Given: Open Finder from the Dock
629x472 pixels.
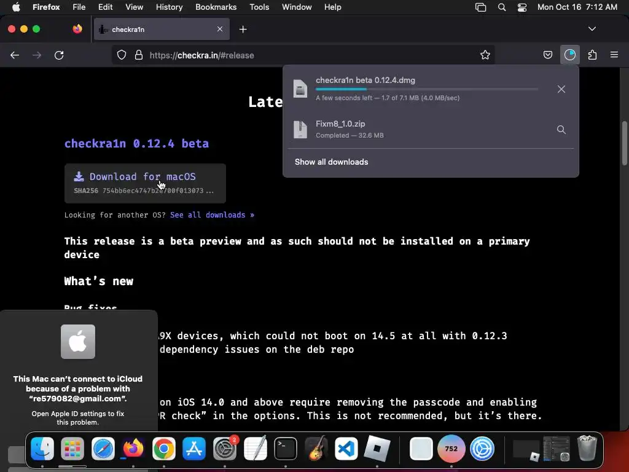Looking at the screenshot, I should pos(42,448).
